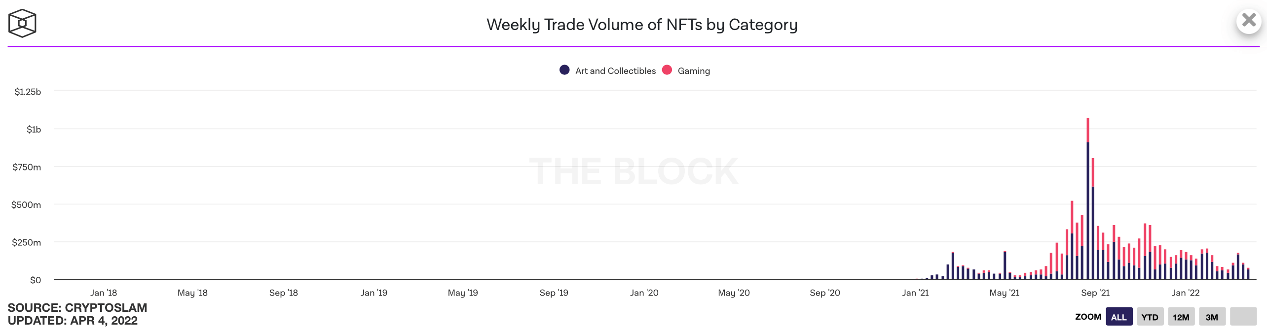Switch zoom range to YTD

(1150, 317)
